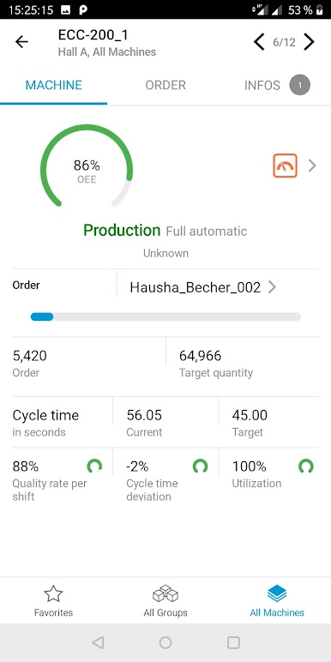Tap the order progress bar
The width and height of the screenshot is (331, 662).
[165, 316]
